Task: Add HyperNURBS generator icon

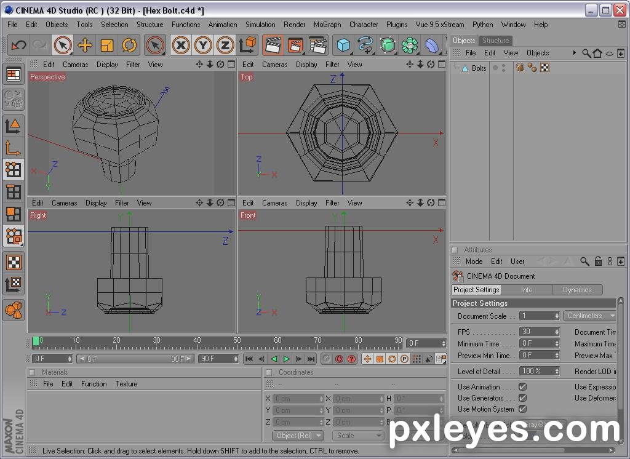Action: [x=388, y=45]
